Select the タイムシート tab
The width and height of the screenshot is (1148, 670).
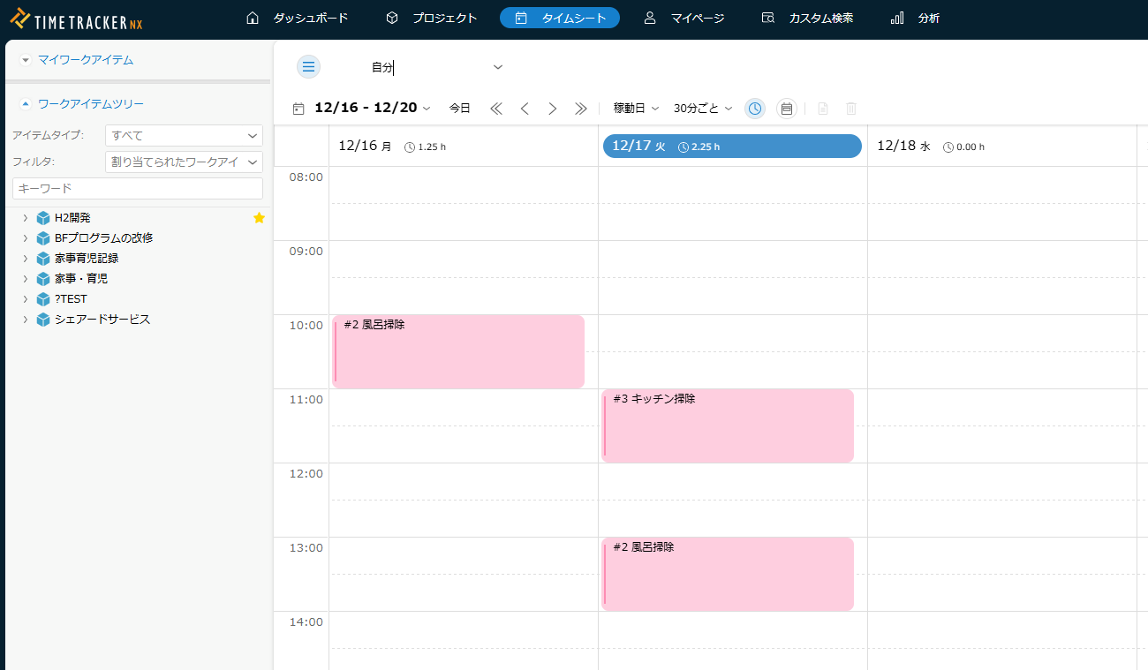coord(560,18)
